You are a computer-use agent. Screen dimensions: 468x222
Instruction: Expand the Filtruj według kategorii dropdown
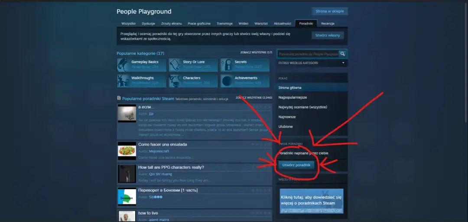coord(312,63)
